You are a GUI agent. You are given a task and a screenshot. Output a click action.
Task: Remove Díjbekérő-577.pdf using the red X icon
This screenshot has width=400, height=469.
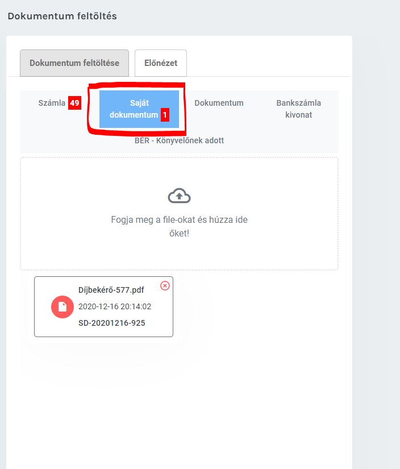pyautogui.click(x=165, y=285)
